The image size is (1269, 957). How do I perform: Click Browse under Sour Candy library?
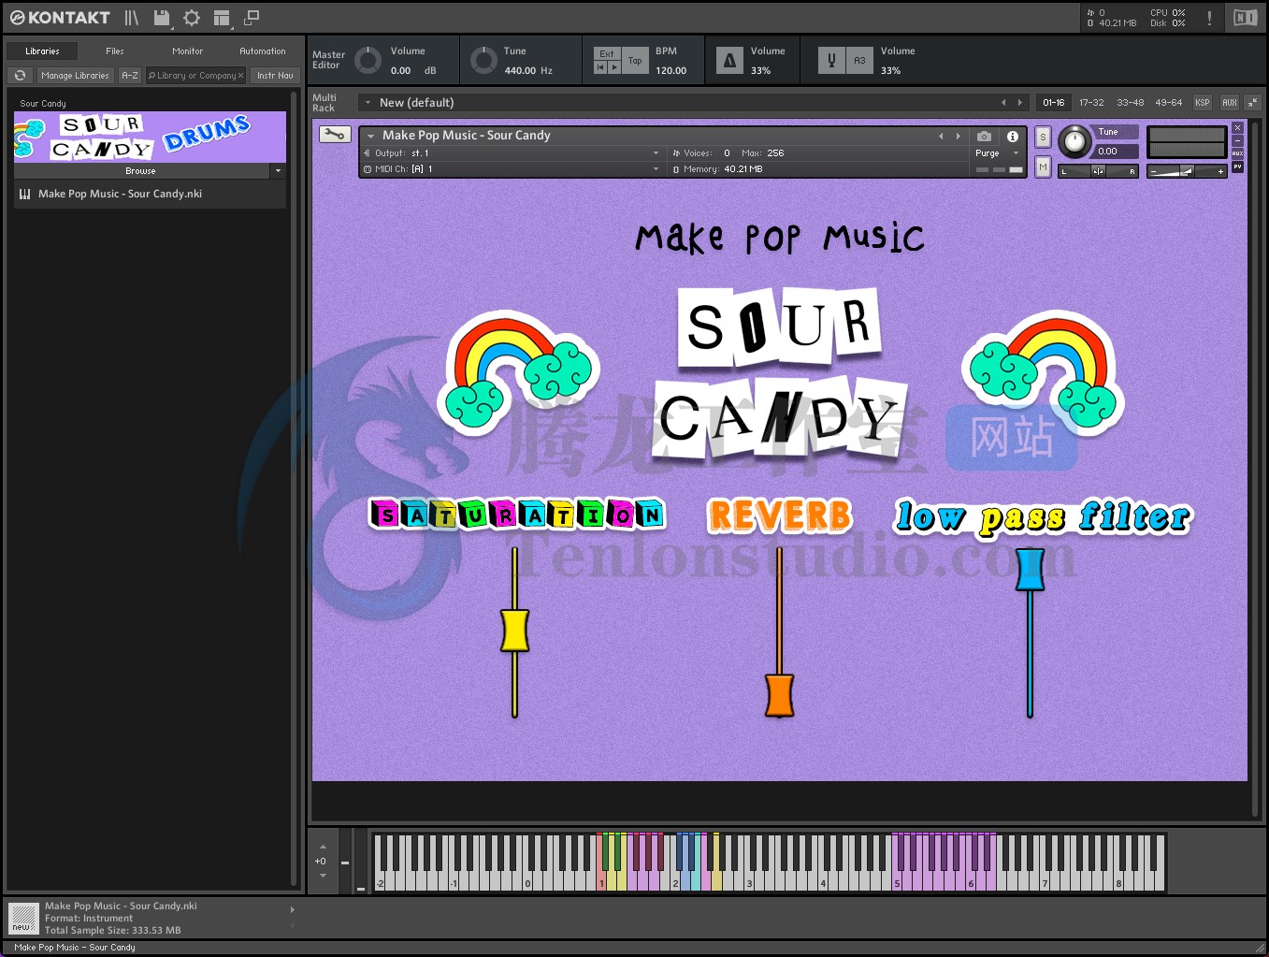point(140,171)
